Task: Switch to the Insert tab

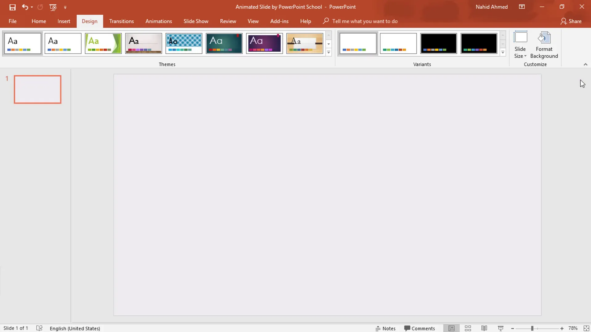Action: (64, 21)
